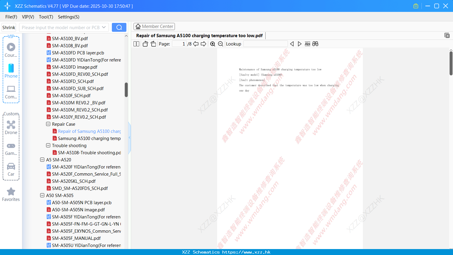Image resolution: width=453 pixels, height=255 pixels.
Task: Open the Settings(S) menu
Action: pos(69,17)
